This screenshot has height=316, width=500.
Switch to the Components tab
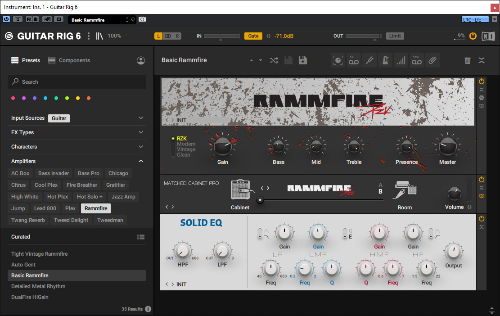coord(69,60)
